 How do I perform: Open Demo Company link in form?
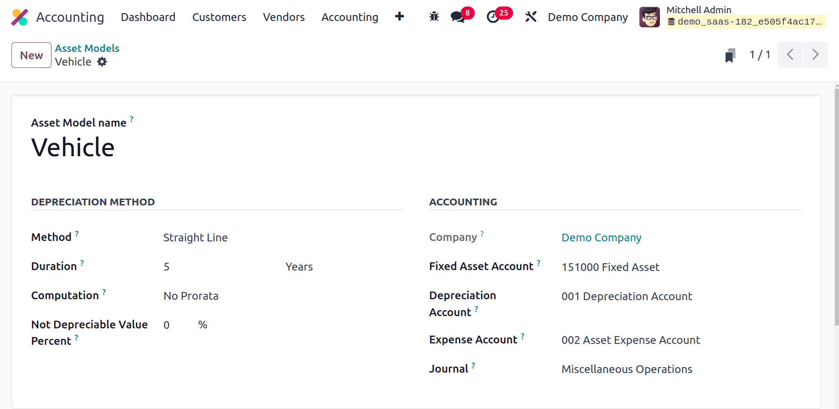tap(602, 237)
